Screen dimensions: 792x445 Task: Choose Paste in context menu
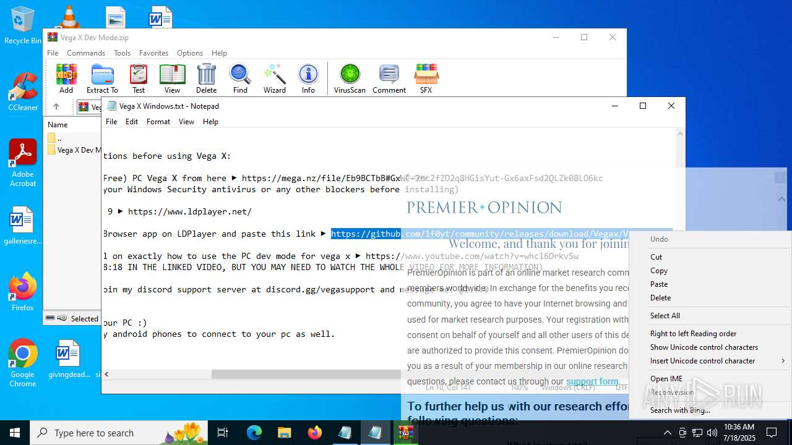(x=710, y=284)
